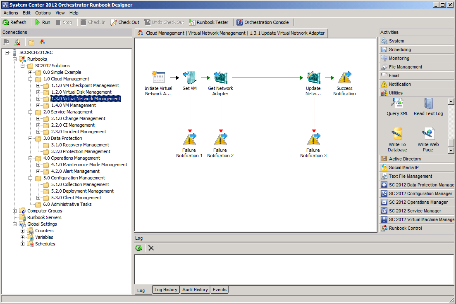Open the Orchestration Console

[x=263, y=22]
